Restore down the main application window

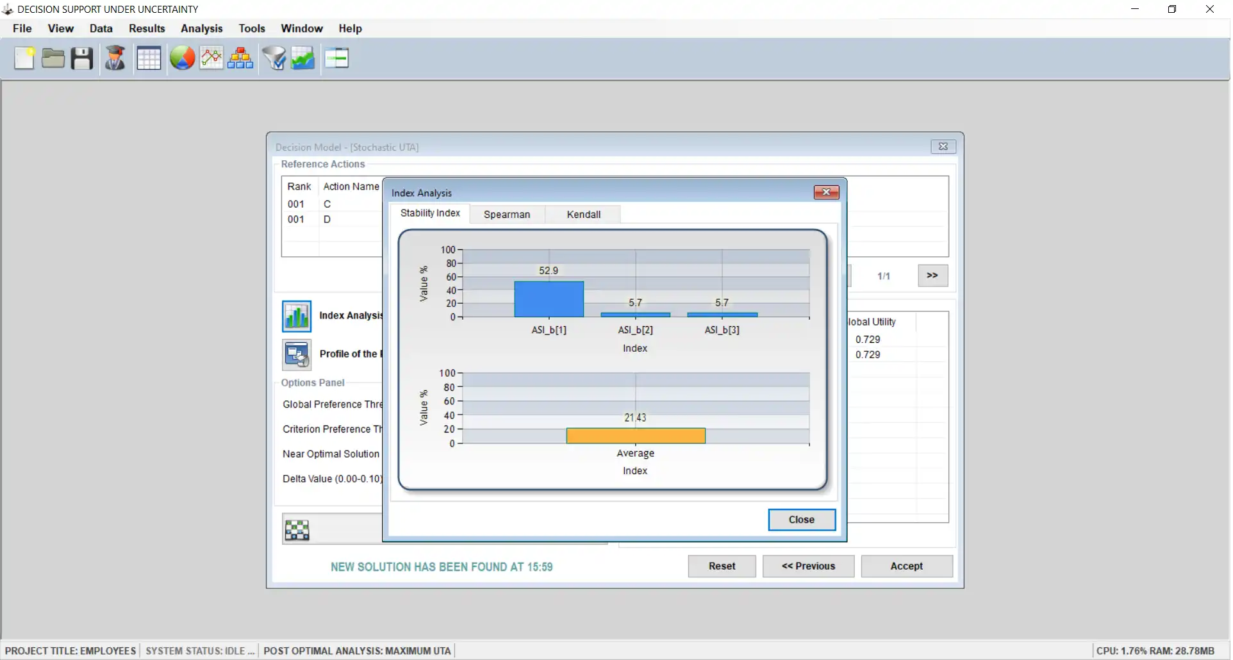1172,9
